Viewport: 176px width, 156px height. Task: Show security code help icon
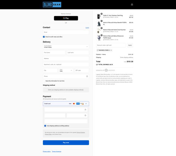pos(86,115)
